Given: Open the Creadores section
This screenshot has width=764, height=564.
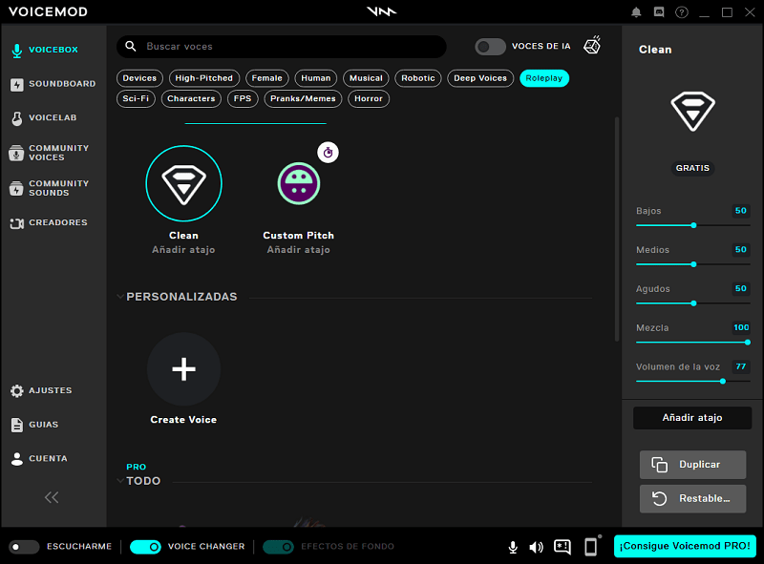Looking at the screenshot, I should [49, 222].
